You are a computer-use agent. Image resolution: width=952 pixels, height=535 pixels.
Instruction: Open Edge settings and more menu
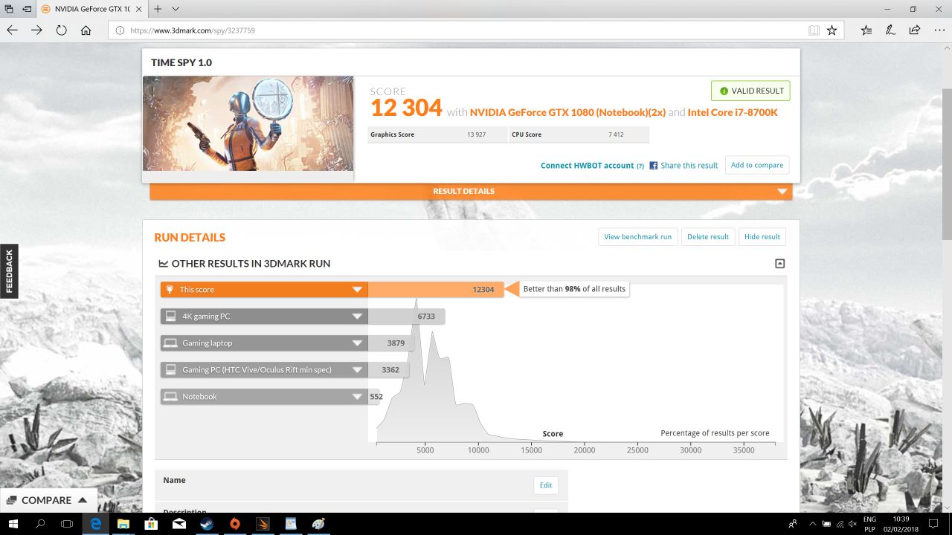(x=939, y=30)
